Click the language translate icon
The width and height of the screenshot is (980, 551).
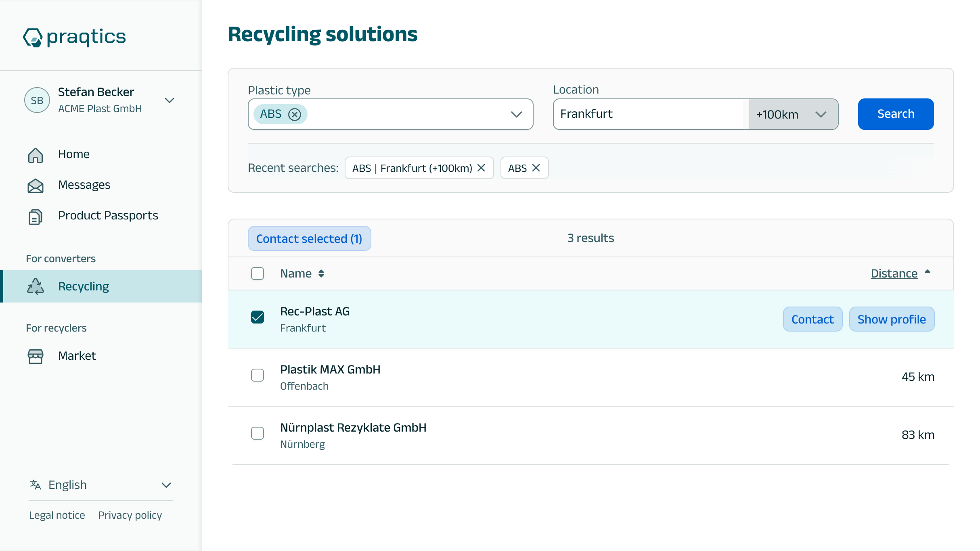[x=36, y=484]
